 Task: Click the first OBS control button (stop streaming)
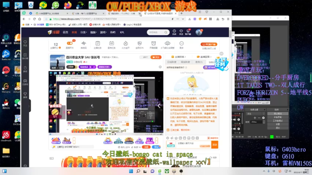pos(278,114)
